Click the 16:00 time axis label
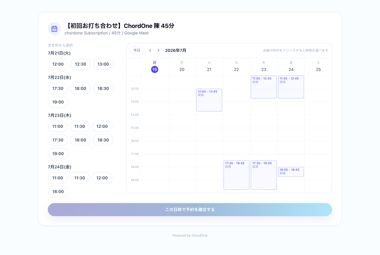The height and width of the screenshot is (255, 380). coord(135,141)
